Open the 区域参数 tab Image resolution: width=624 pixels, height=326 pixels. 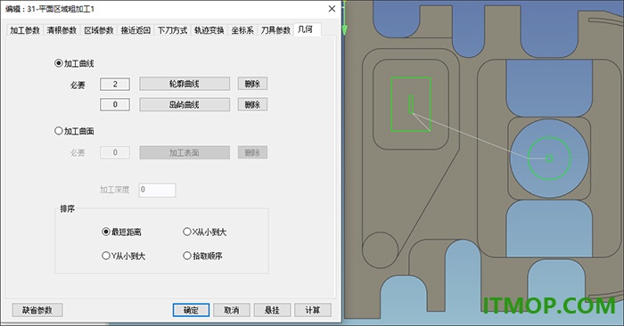coord(99,30)
